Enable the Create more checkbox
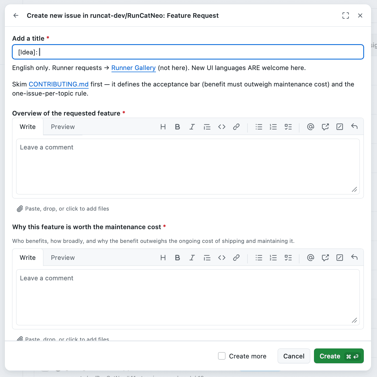The height and width of the screenshot is (377, 377). (222, 356)
